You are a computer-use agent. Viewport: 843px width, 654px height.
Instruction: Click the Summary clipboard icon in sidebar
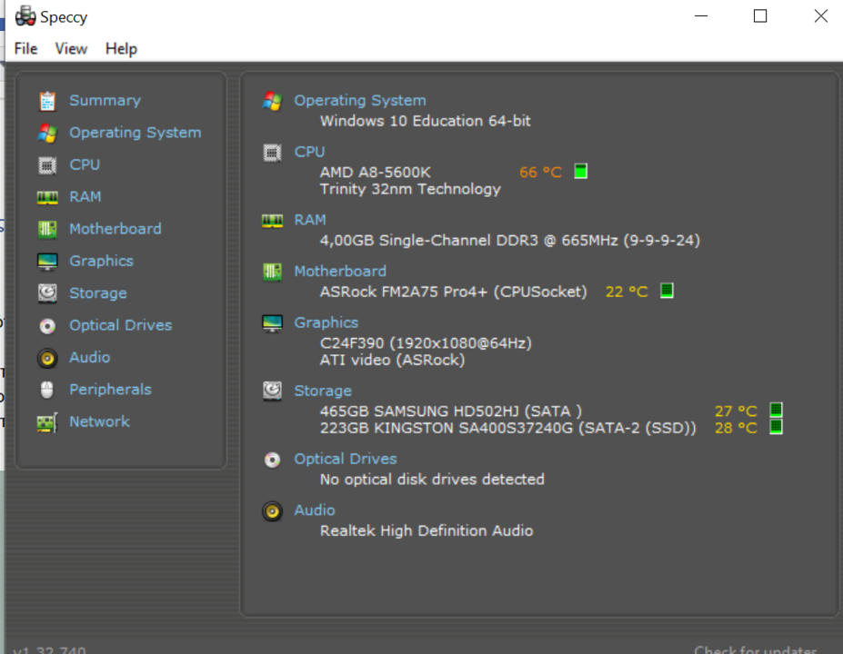(x=47, y=101)
